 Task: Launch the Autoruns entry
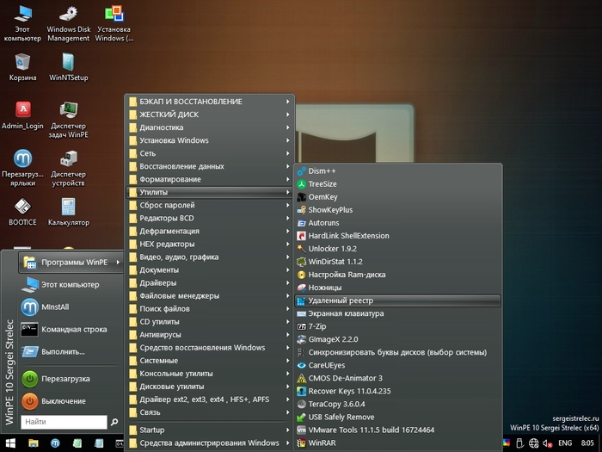397,223
